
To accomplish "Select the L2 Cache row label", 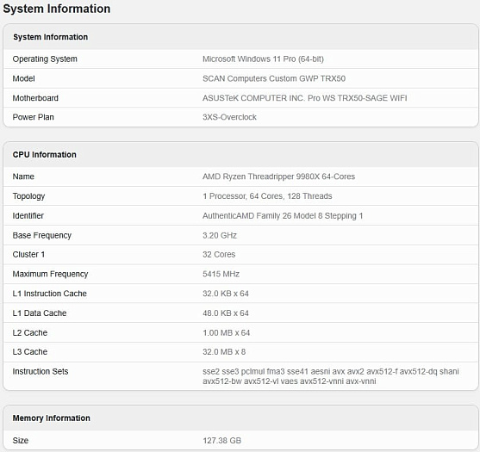I will (x=30, y=332).
